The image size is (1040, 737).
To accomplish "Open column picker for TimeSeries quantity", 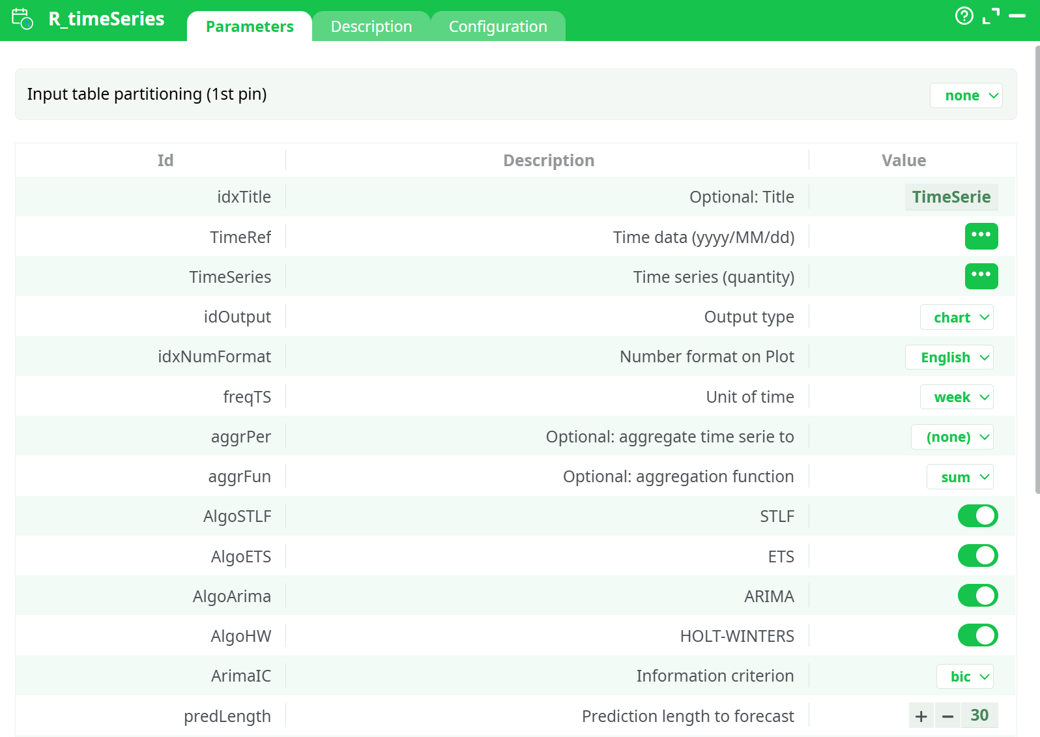I will pos(981,276).
